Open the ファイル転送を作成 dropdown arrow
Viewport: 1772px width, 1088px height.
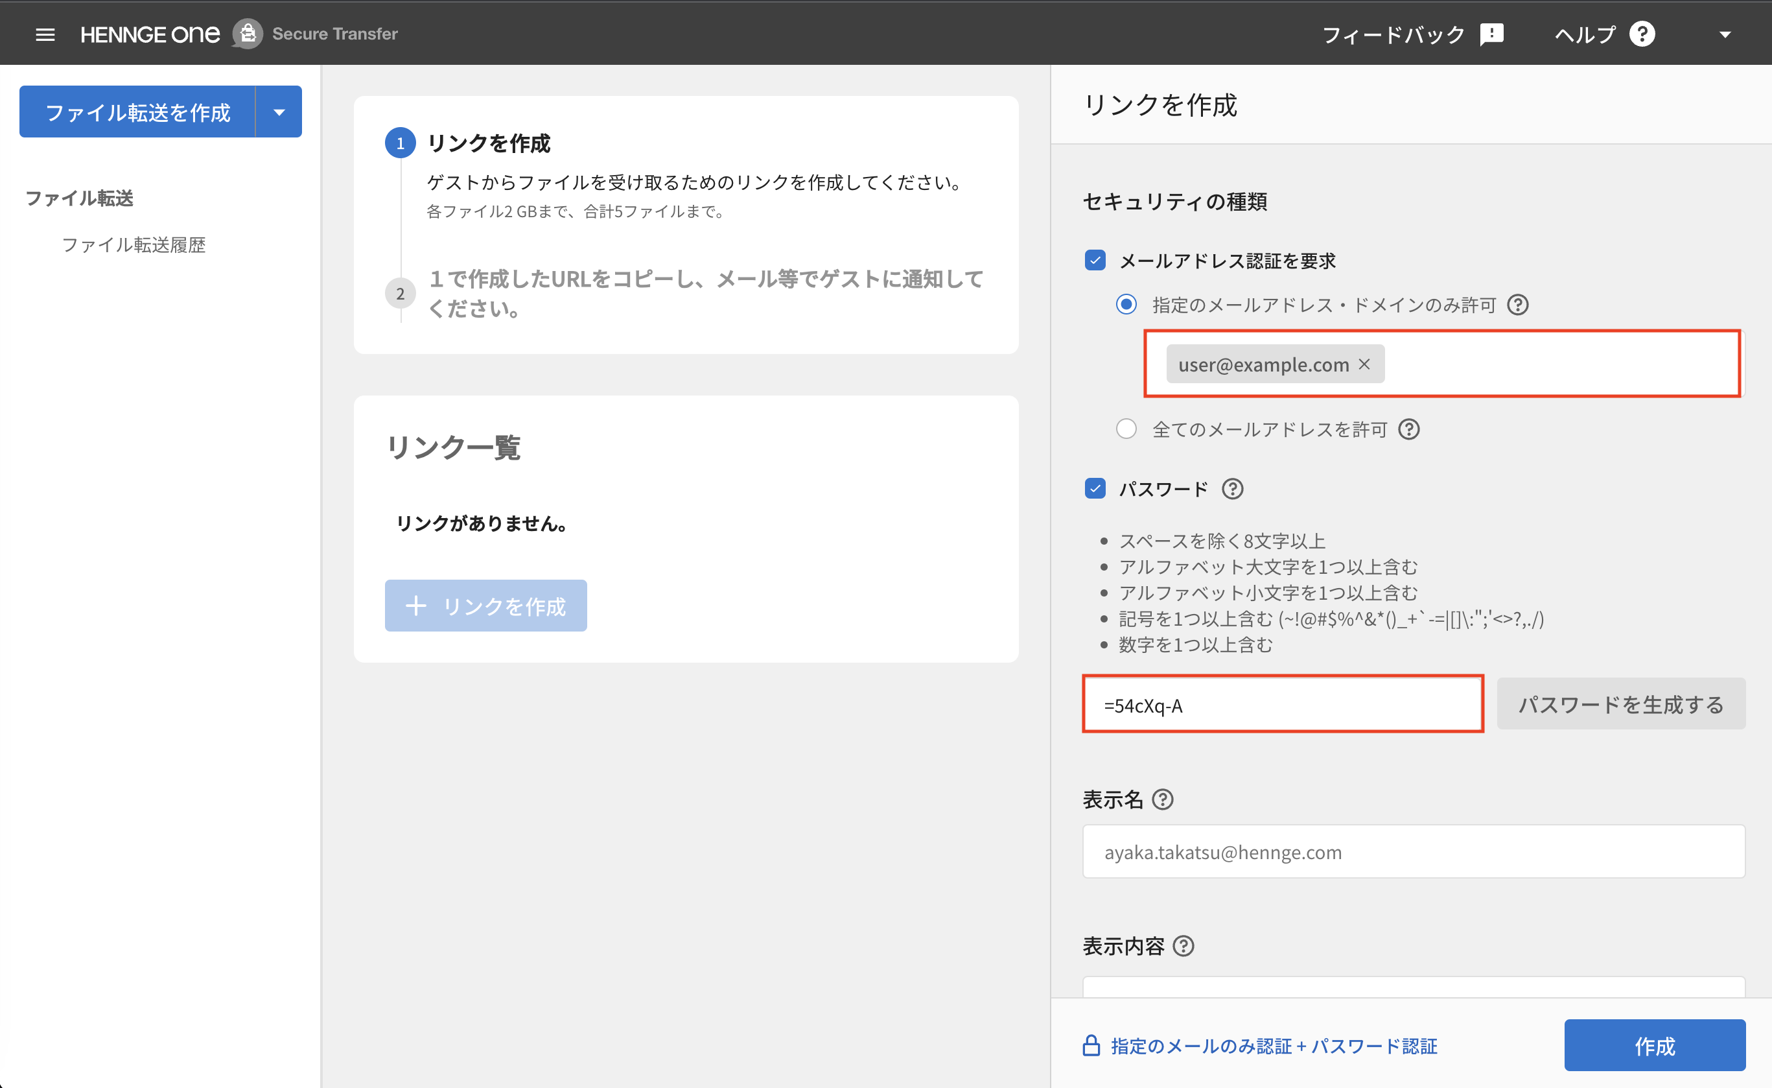click(279, 112)
